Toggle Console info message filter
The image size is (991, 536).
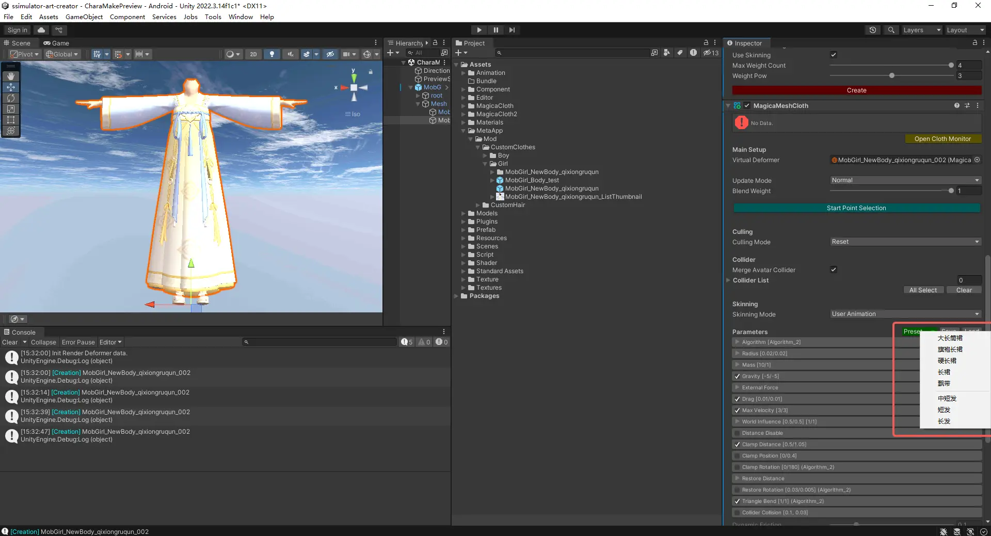tap(407, 342)
